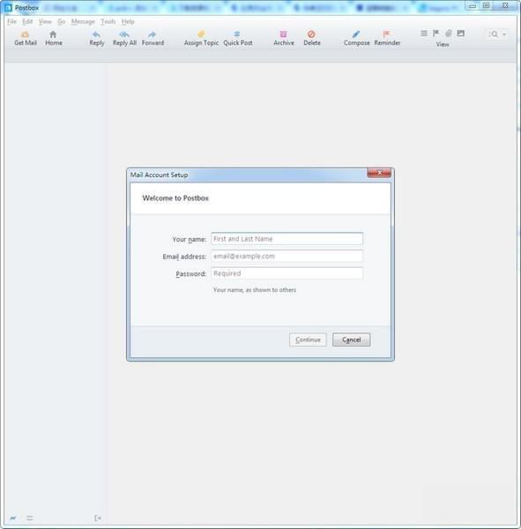Focus the Email address input field
The width and height of the screenshot is (521, 529).
tap(287, 256)
